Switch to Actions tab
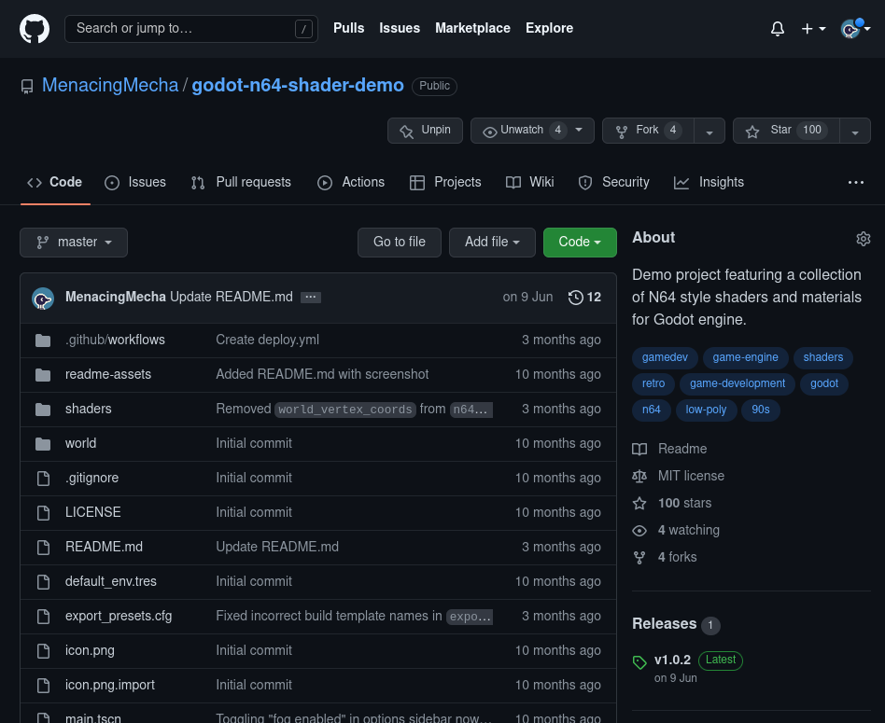Screen dimensions: 885x723 [x=351, y=182]
